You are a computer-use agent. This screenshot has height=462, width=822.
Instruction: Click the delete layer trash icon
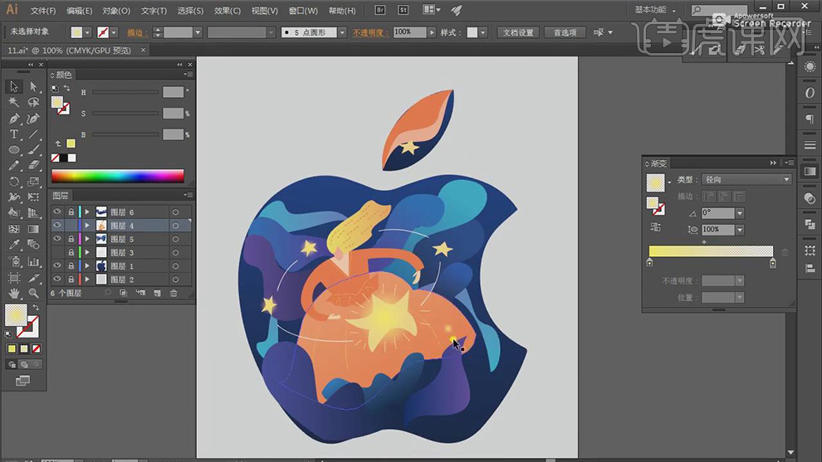pos(174,294)
